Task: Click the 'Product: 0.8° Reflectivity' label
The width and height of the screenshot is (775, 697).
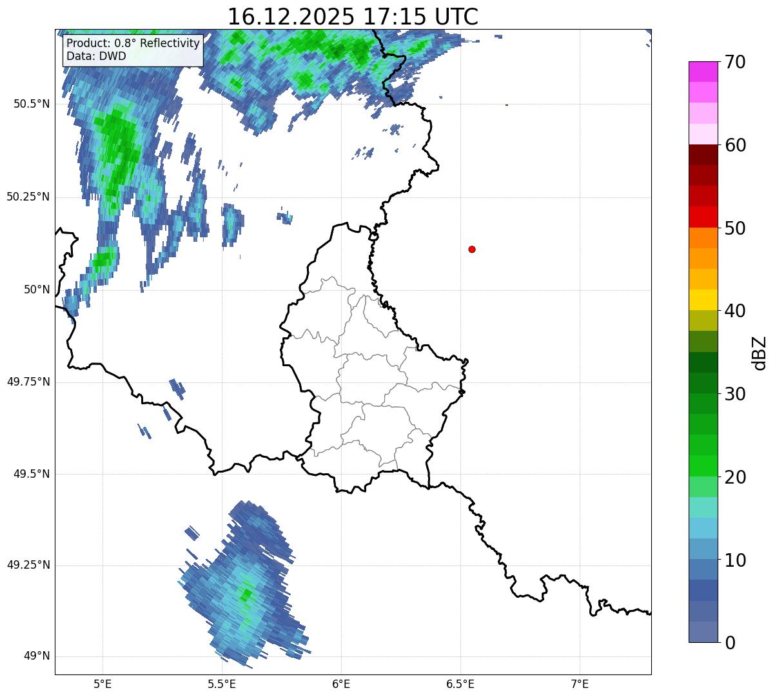Action: tap(133, 43)
